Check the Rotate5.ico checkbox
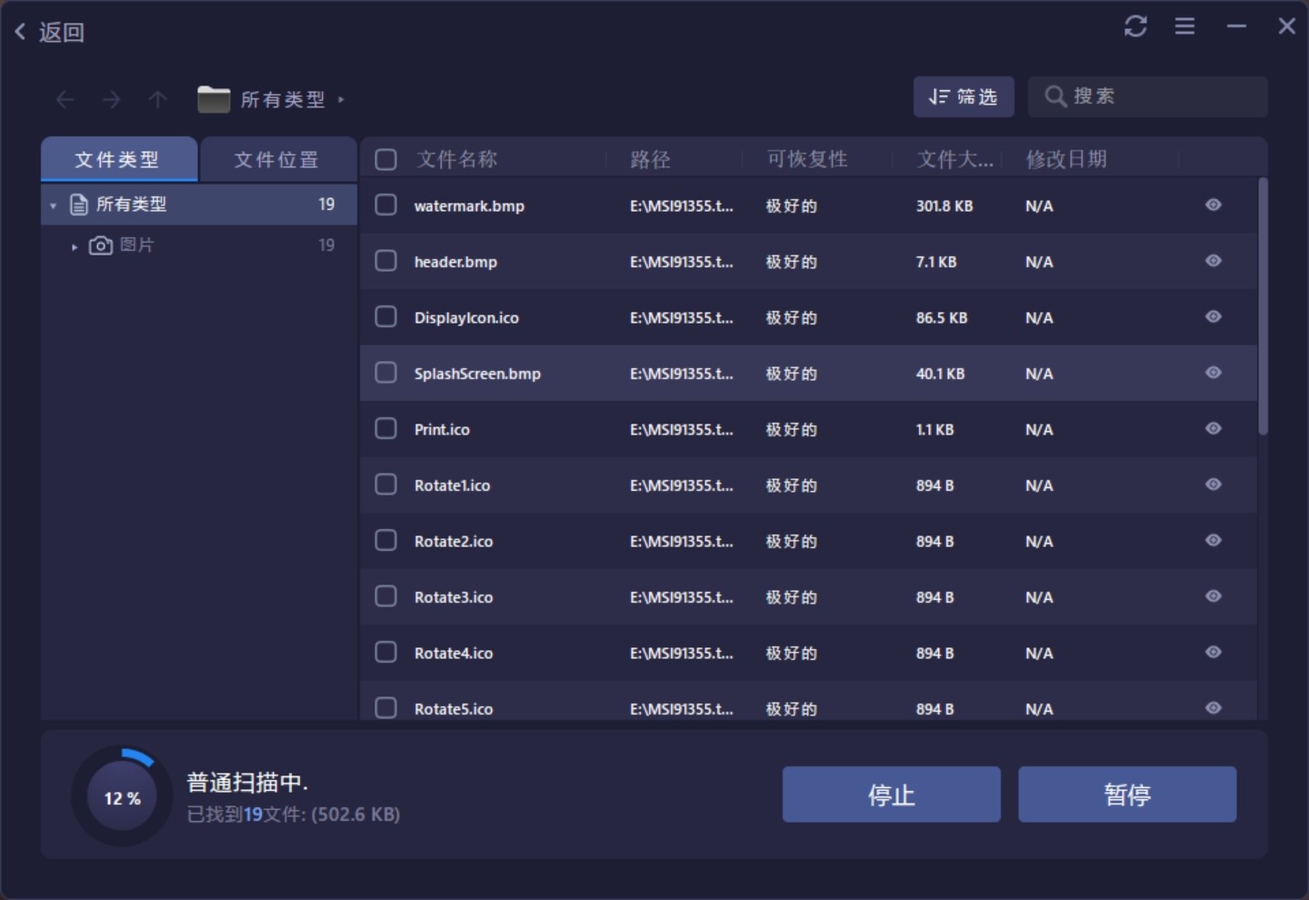 point(385,708)
